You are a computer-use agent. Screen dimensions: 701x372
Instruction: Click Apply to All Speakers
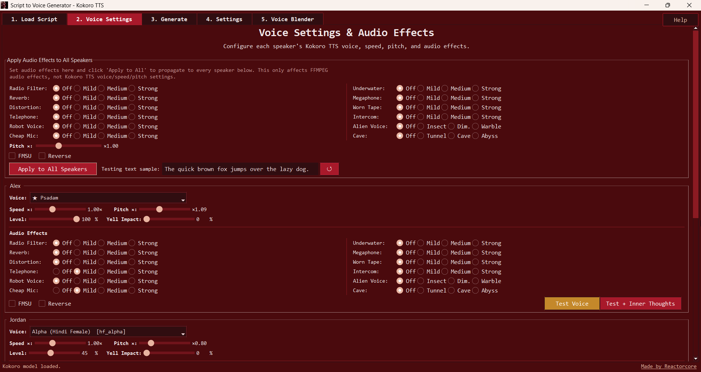53,169
